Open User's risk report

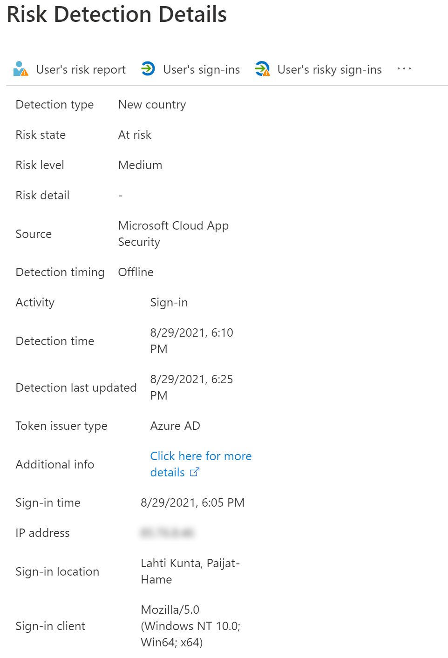pos(81,69)
